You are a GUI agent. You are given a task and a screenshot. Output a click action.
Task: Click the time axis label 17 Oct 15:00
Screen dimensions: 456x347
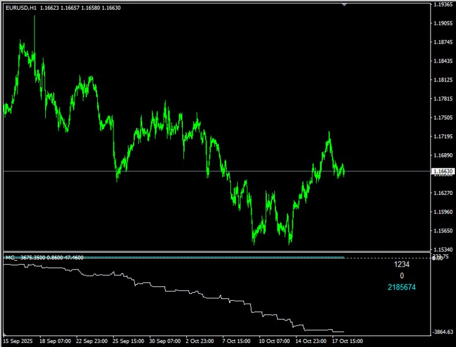pos(348,341)
